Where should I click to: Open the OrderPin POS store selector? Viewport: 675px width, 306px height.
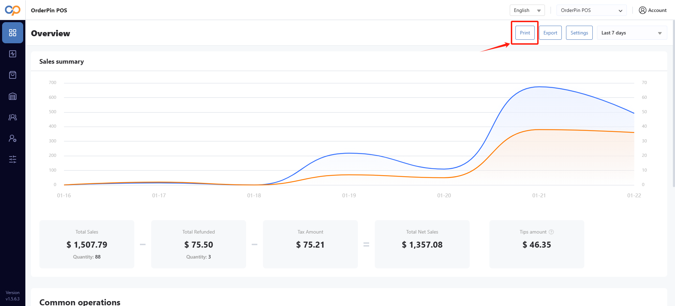click(591, 10)
